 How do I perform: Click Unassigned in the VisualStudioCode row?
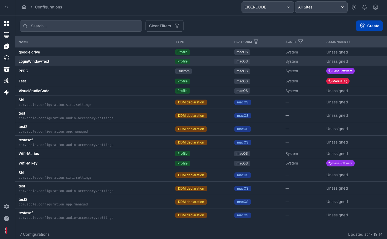[x=337, y=91]
